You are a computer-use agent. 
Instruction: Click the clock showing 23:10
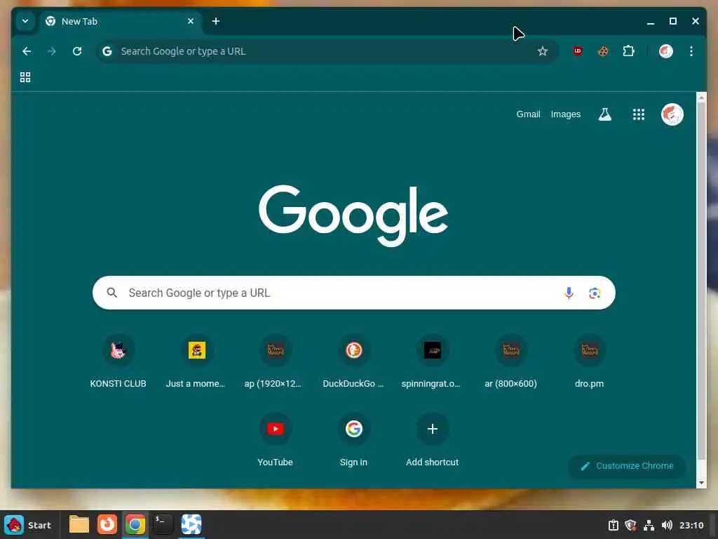[x=691, y=525]
